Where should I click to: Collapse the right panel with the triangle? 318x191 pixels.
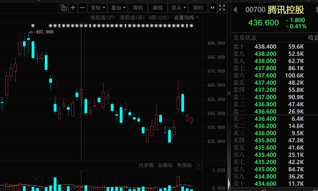(x=229, y=184)
